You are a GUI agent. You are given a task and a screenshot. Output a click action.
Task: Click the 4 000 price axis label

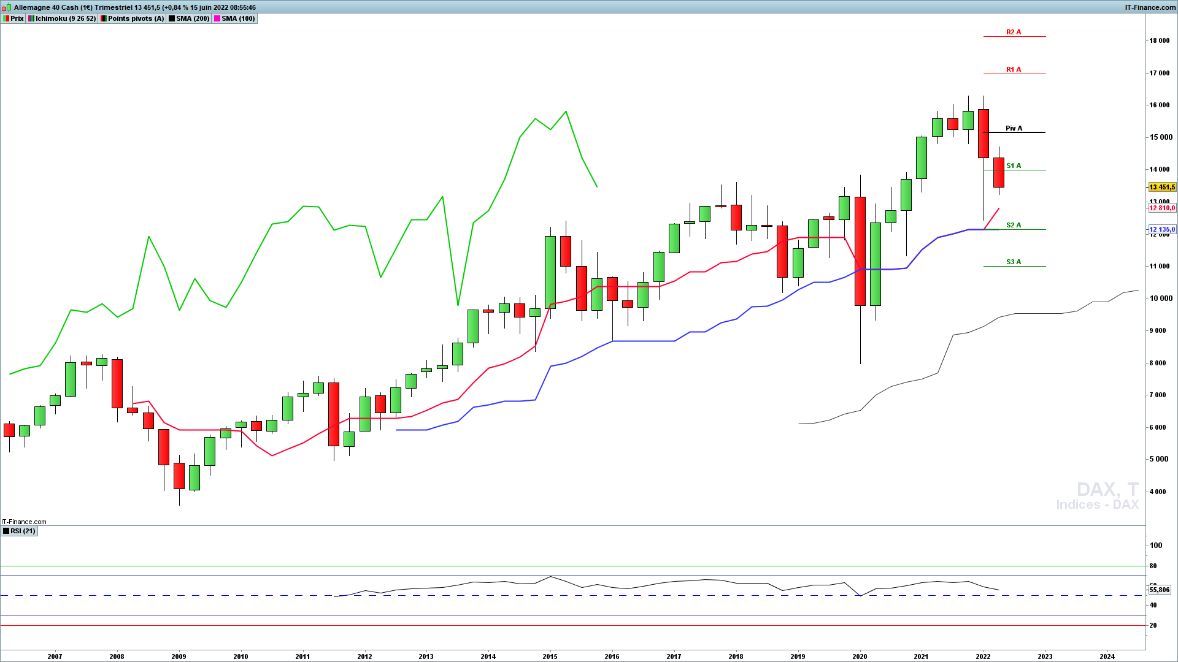click(1157, 492)
